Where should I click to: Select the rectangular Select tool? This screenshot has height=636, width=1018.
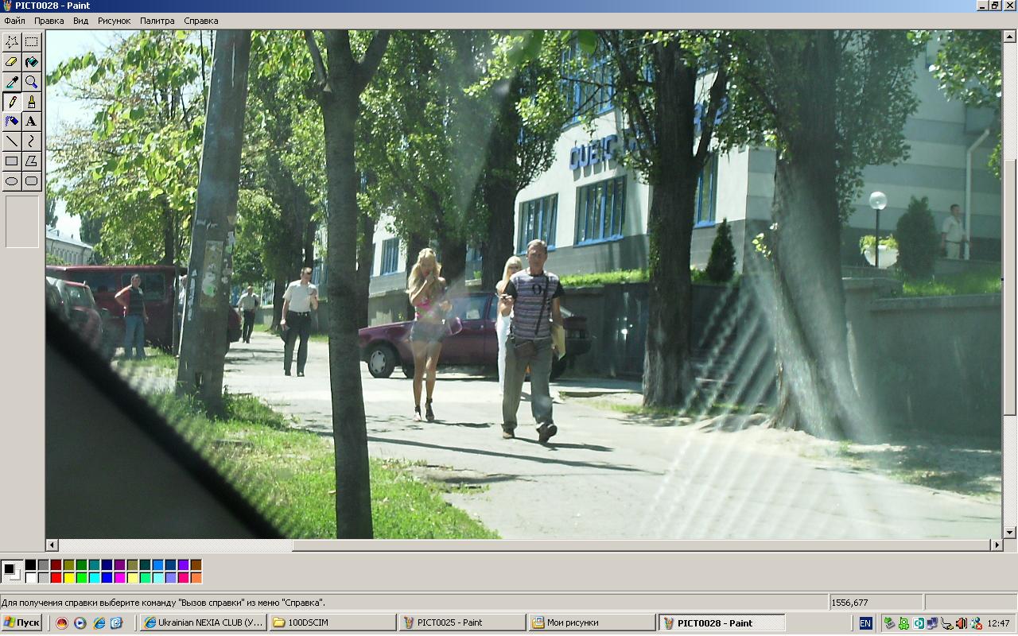pyautogui.click(x=31, y=41)
